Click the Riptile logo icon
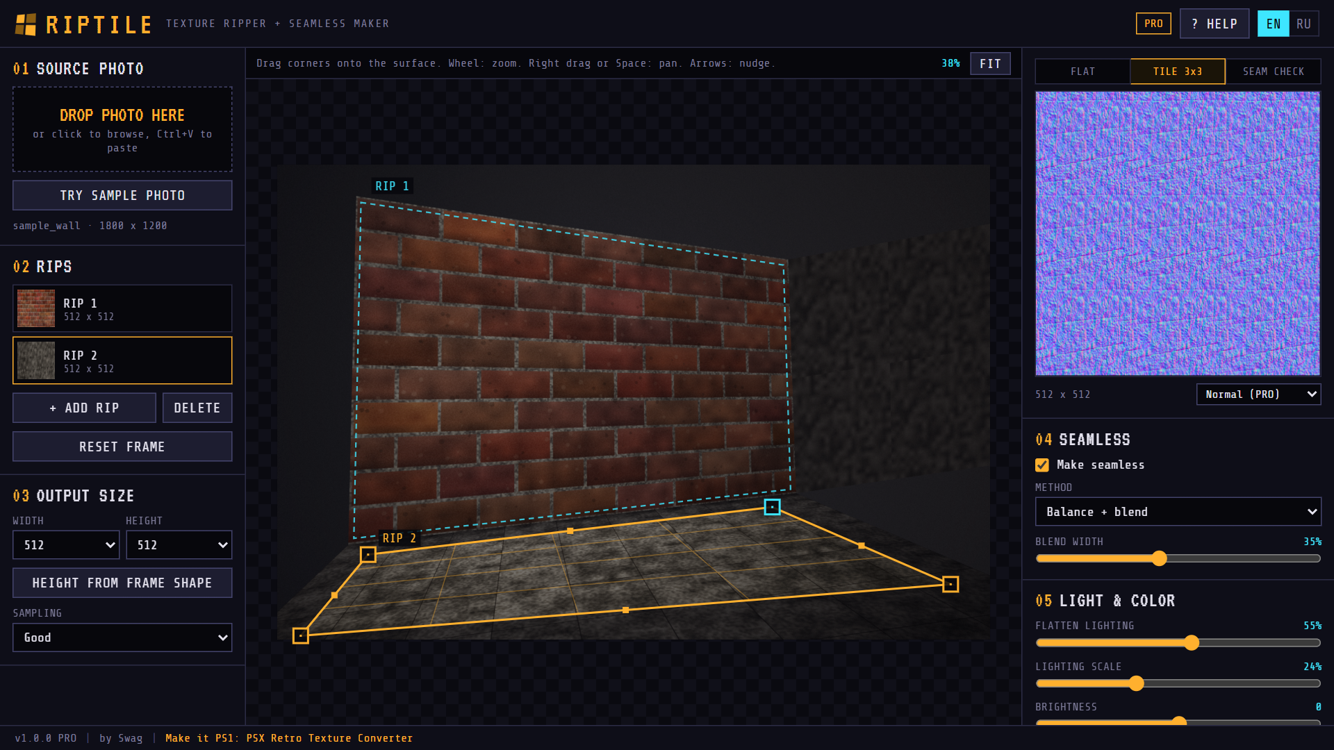Screen dimensions: 1334x750 click(x=26, y=24)
